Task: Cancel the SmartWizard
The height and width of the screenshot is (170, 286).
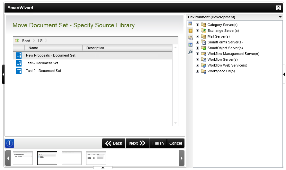Action: [x=176, y=143]
